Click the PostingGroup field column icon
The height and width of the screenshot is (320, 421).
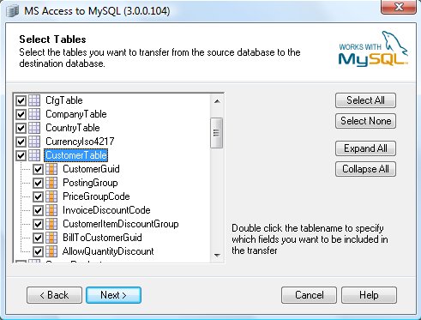coord(51,183)
